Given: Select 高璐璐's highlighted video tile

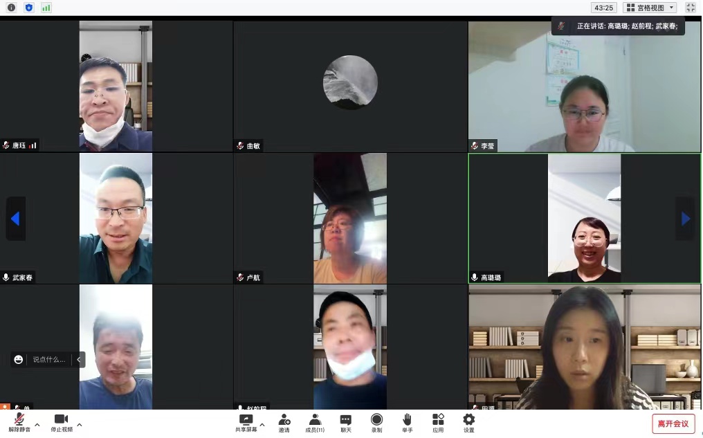Looking at the screenshot, I should click(x=584, y=218).
